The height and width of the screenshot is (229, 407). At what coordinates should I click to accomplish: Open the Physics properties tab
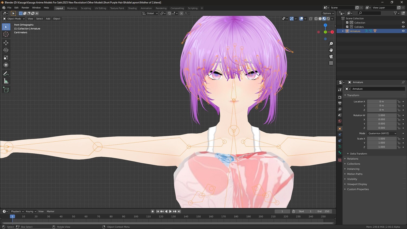tap(340, 135)
